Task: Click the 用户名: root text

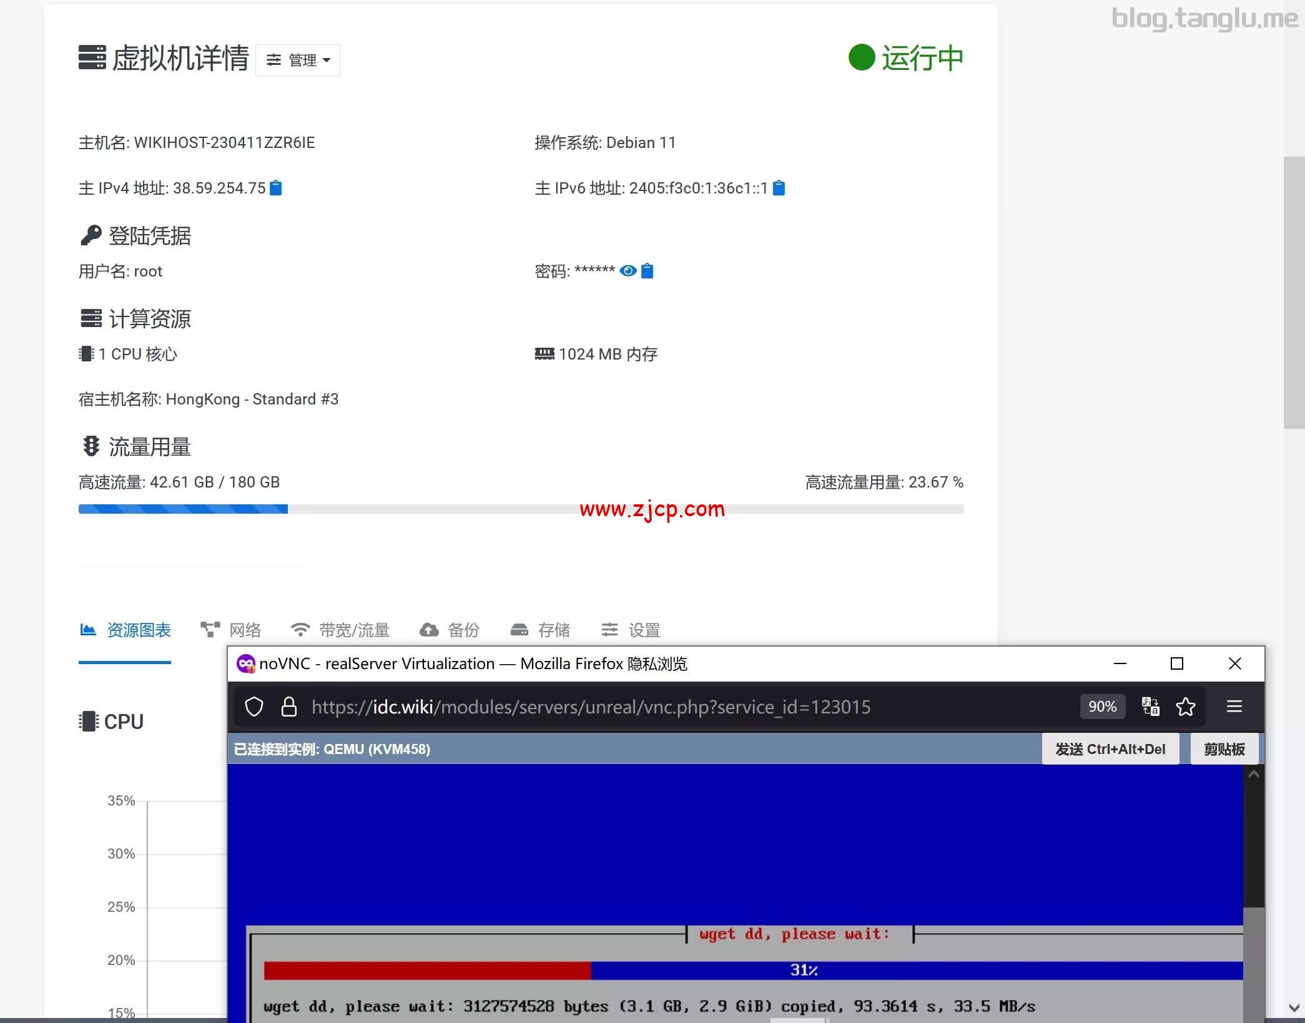Action: [x=121, y=271]
